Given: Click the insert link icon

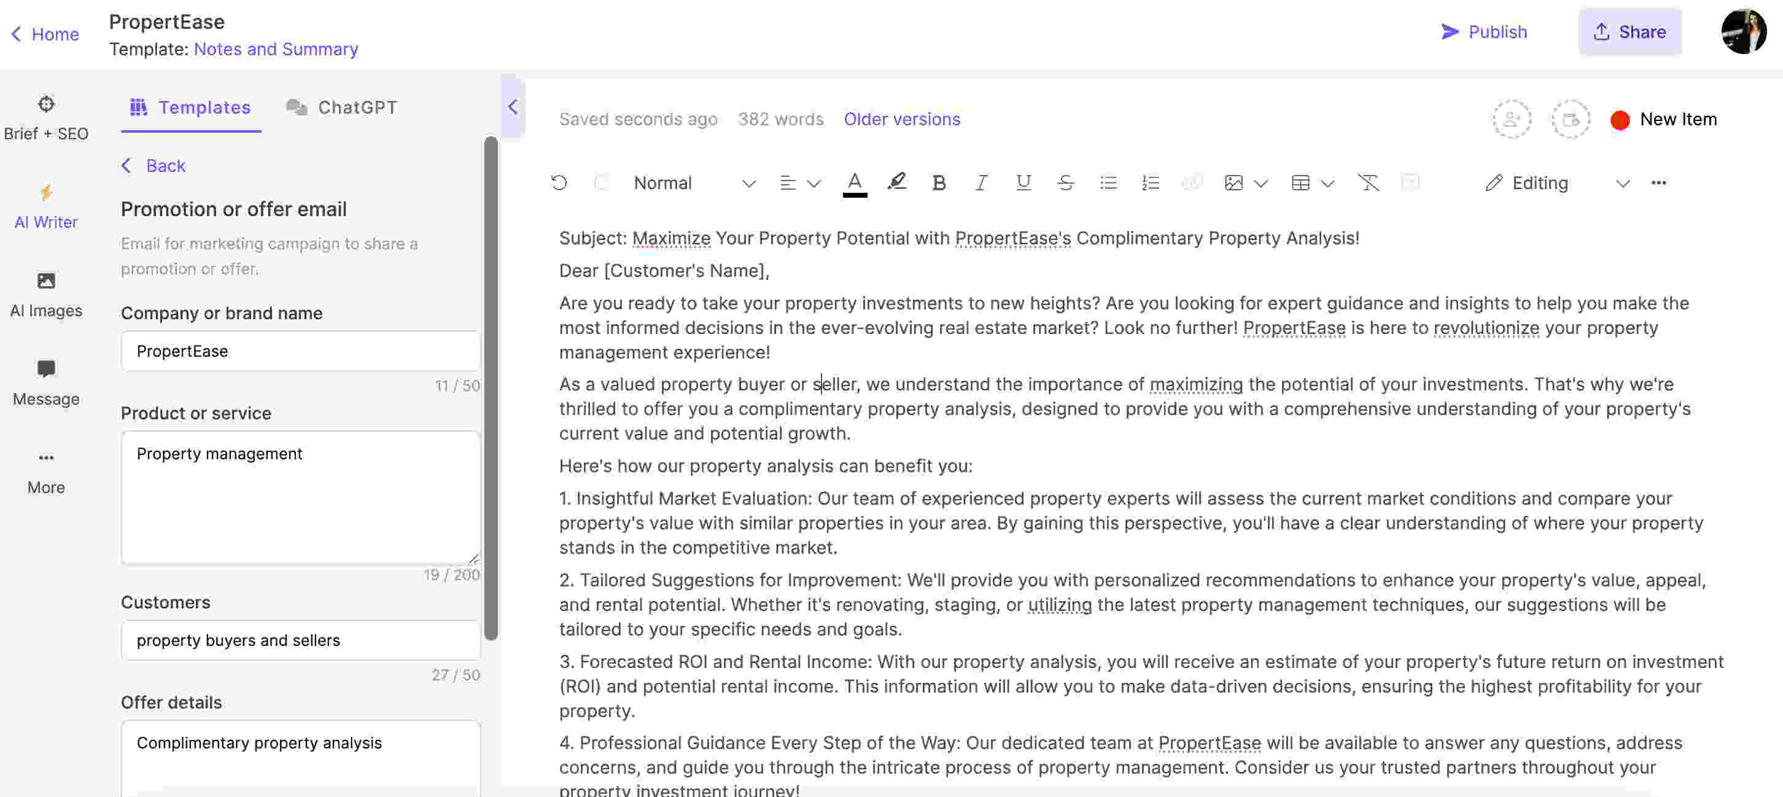Looking at the screenshot, I should pyautogui.click(x=1192, y=182).
